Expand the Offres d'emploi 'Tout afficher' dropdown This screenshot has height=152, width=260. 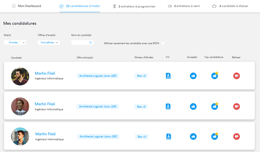(x=49, y=43)
